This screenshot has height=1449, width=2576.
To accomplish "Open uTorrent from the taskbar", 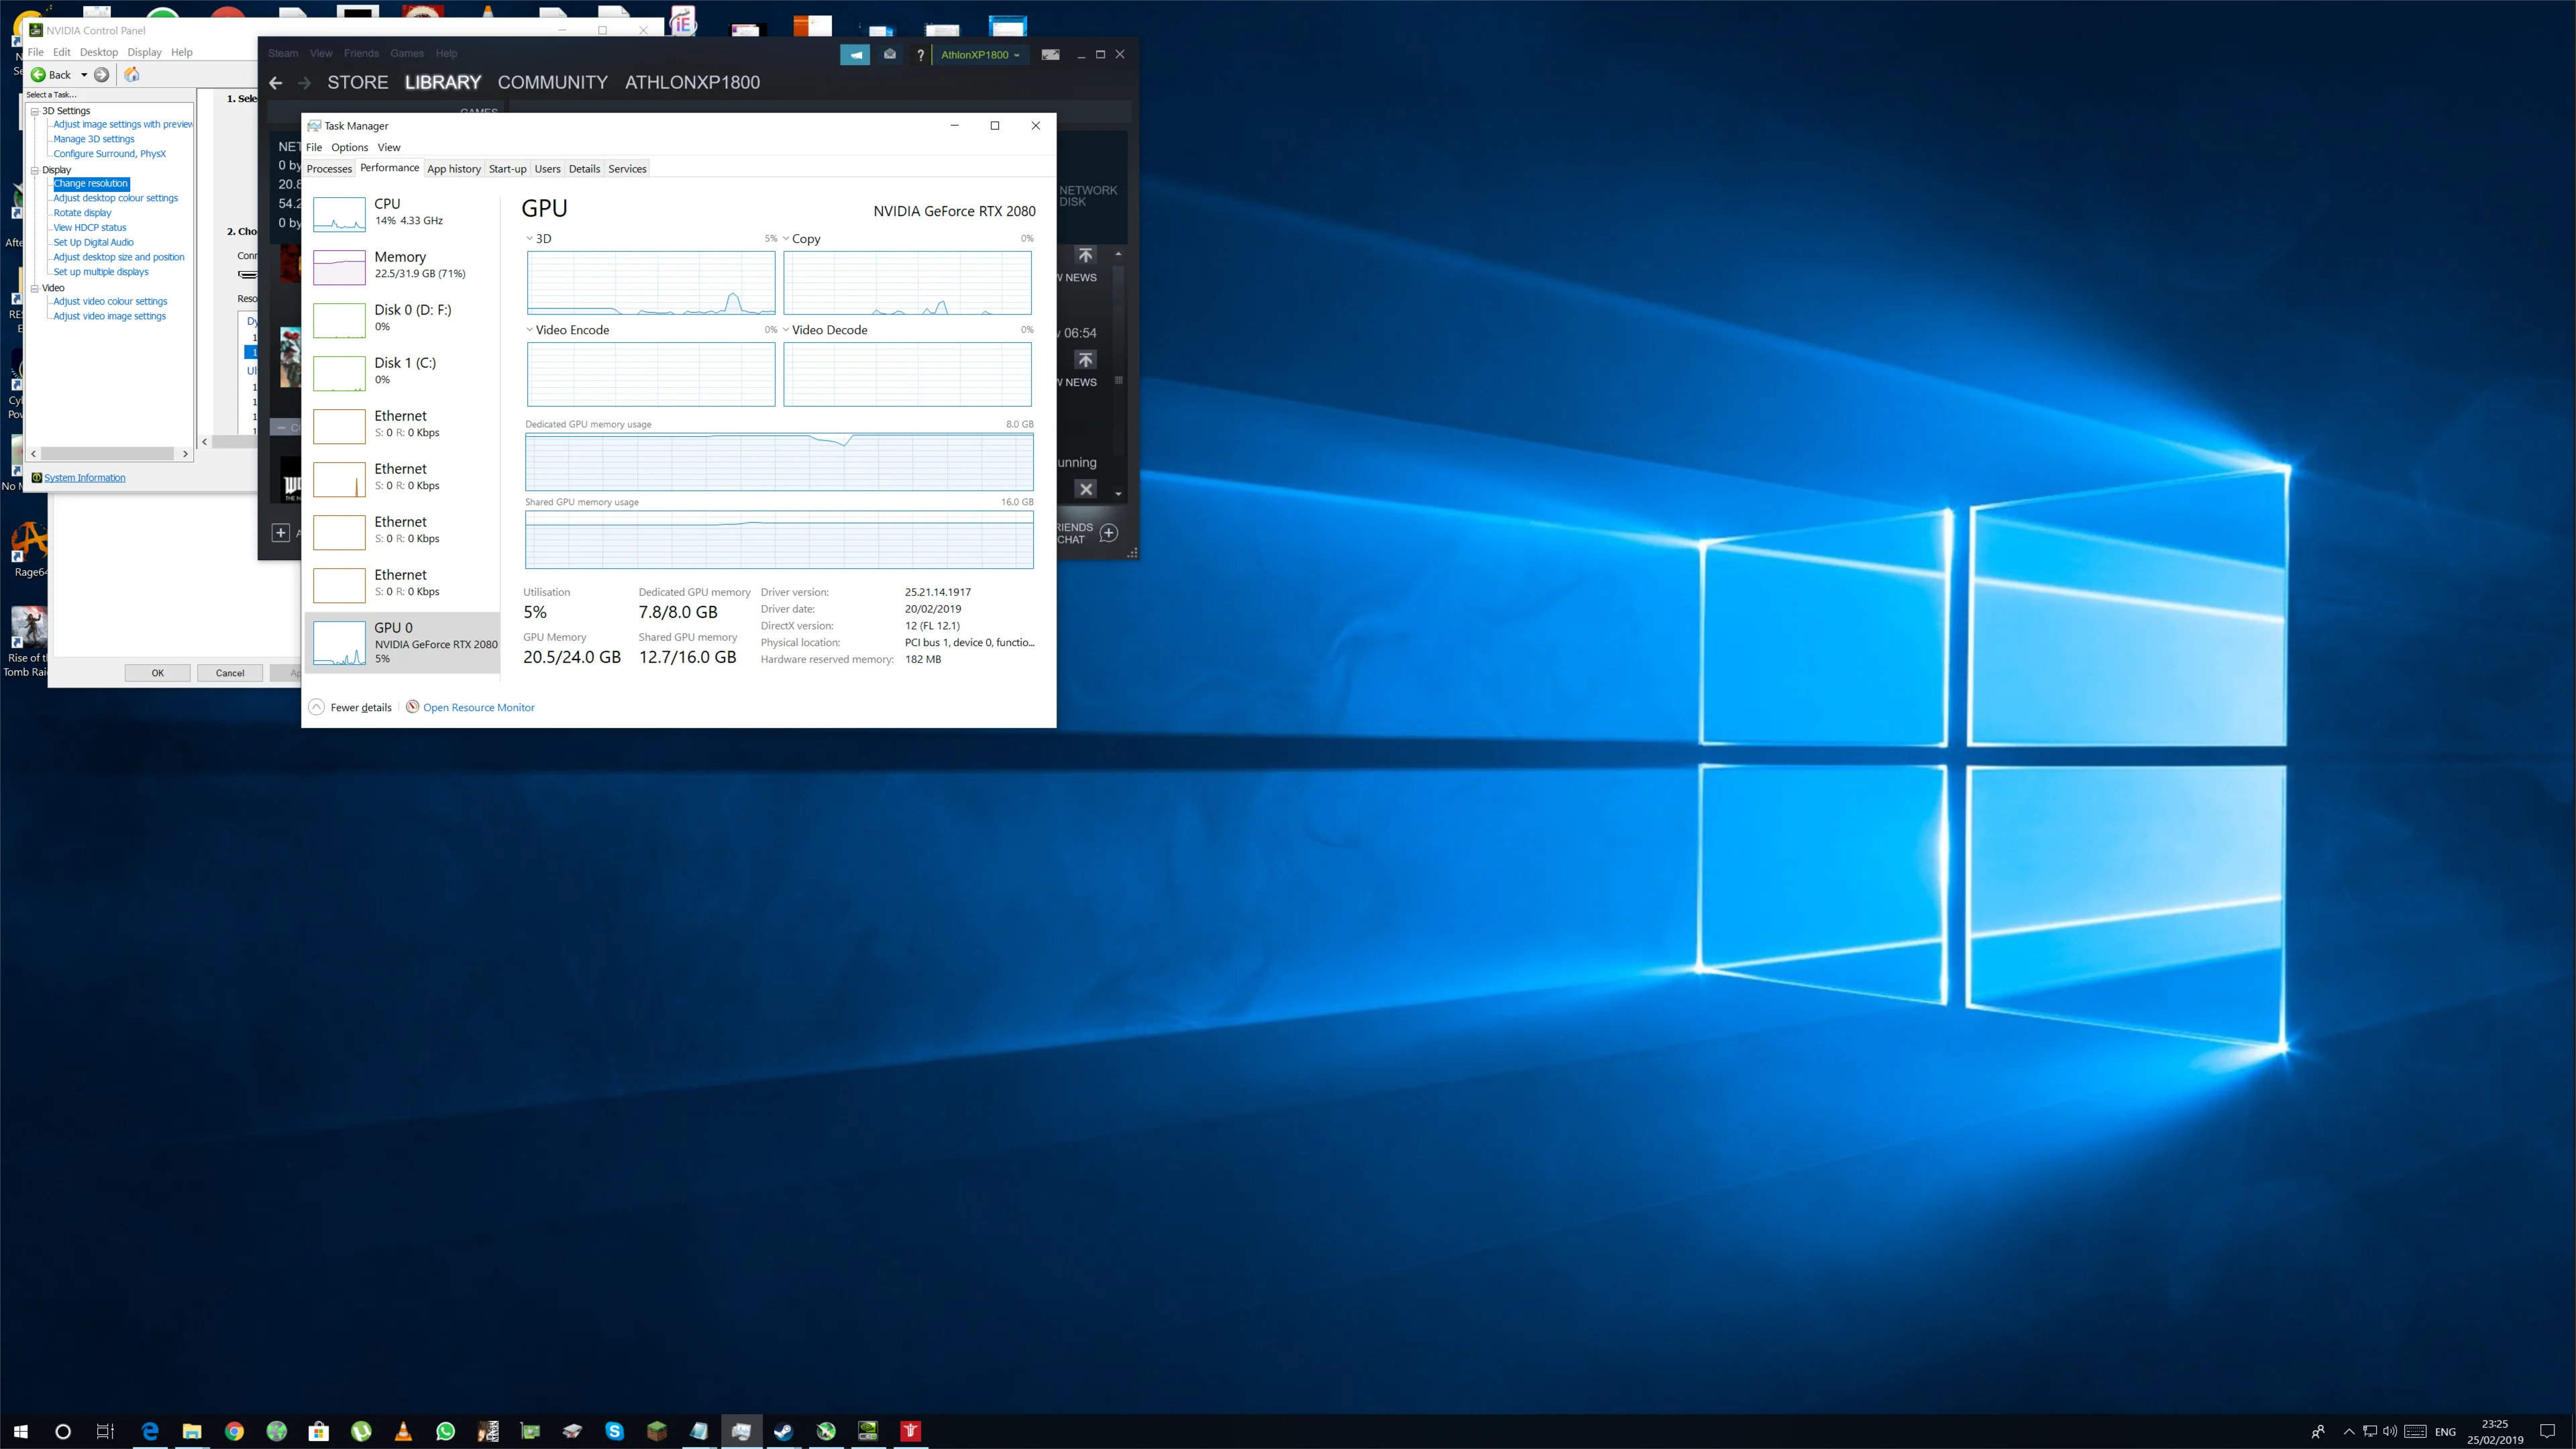I will pyautogui.click(x=361, y=1431).
